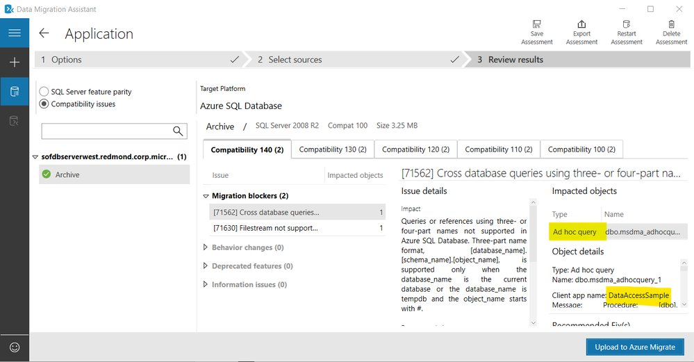Screen dimensions: 694x362
Task: Switch to Compatibility 120 tab
Action: pos(415,149)
